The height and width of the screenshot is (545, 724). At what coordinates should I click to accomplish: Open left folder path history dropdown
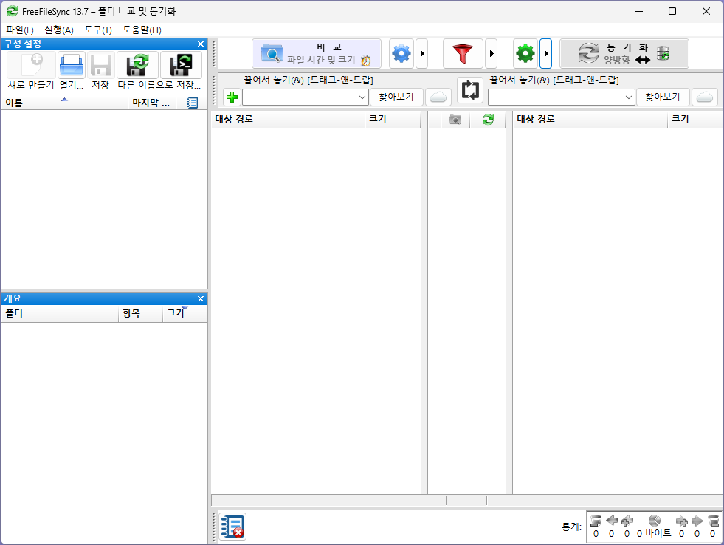click(x=362, y=97)
